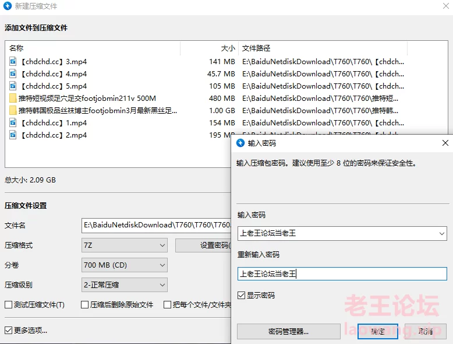
Task: Uncheck the 更多选项... checkbox
Action: click(8, 330)
